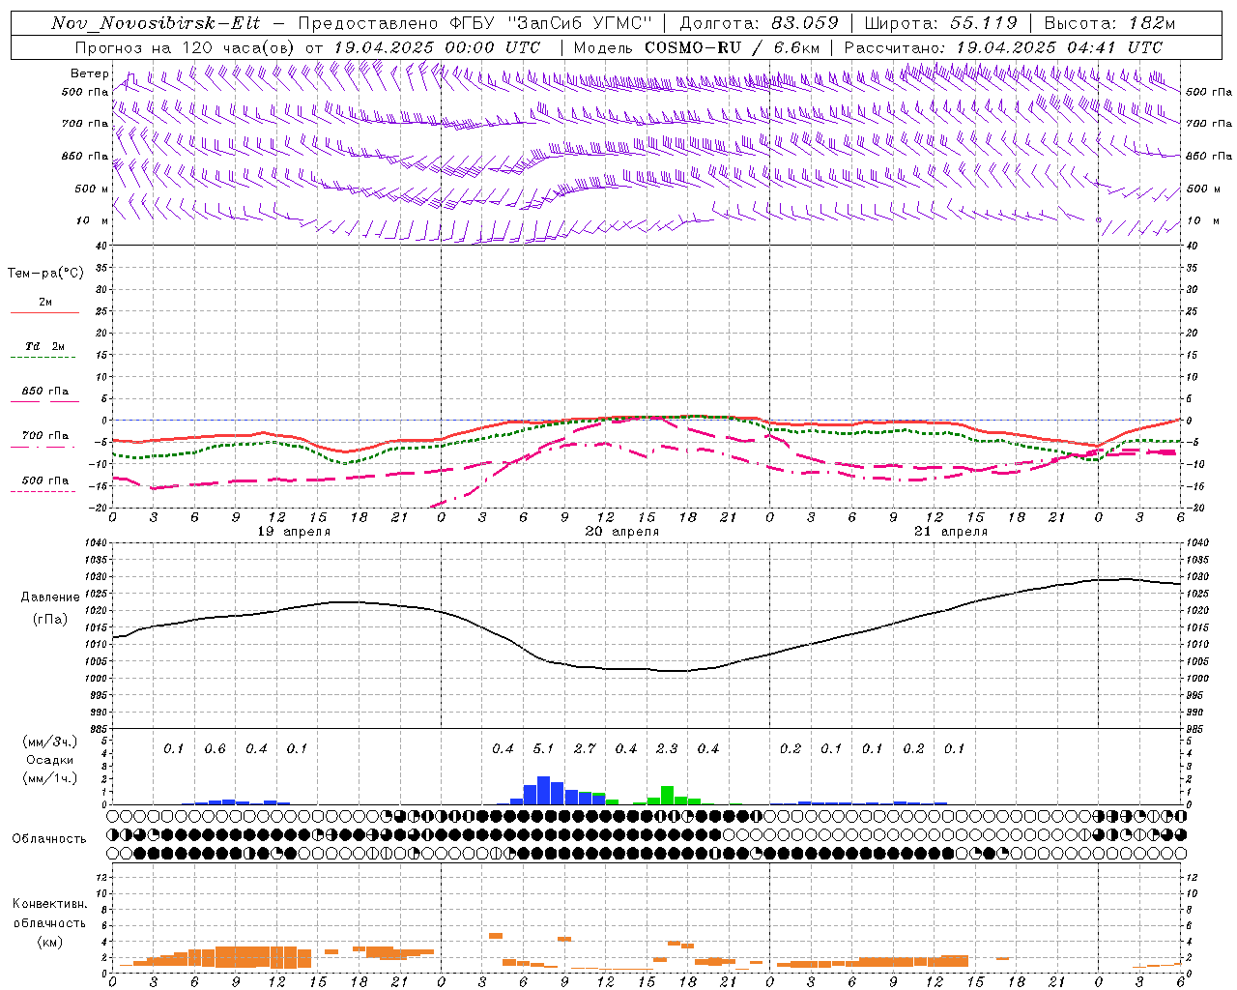Click the Высота: 182м value

tap(1109, 23)
